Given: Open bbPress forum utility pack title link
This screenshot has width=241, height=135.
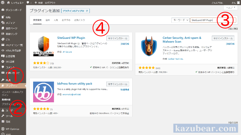Looking at the screenshot, I should [x=75, y=84].
